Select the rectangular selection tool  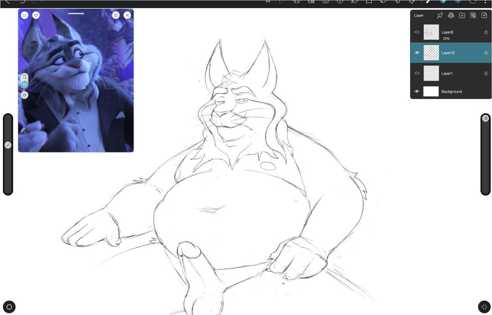pos(369,2)
